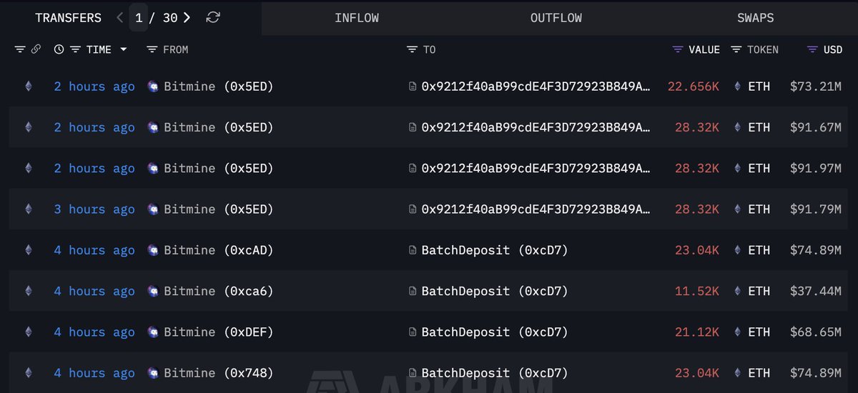Click the Ethereum chain icon in $73.21M row
858x393 pixels.
(29, 86)
